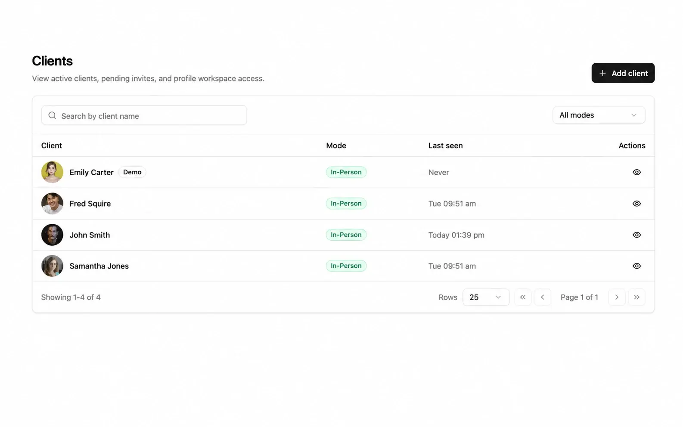Click the In-Person badge for Fred Squire
This screenshot has height=427, width=683.
pyautogui.click(x=346, y=204)
